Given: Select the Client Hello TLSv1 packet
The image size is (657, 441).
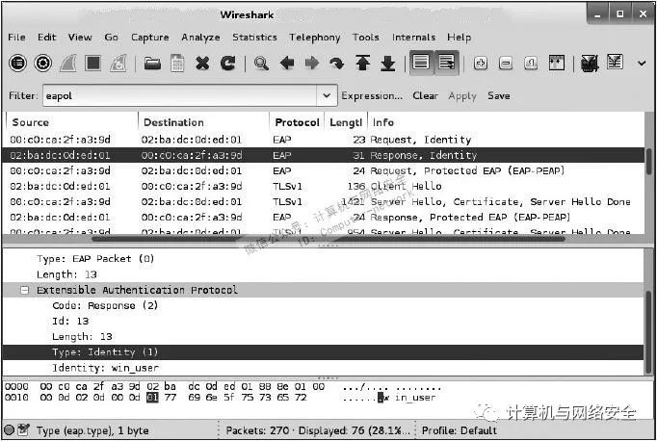Looking at the screenshot, I should [x=324, y=186].
